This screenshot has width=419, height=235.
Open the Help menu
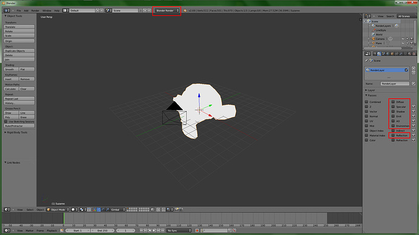(56, 11)
